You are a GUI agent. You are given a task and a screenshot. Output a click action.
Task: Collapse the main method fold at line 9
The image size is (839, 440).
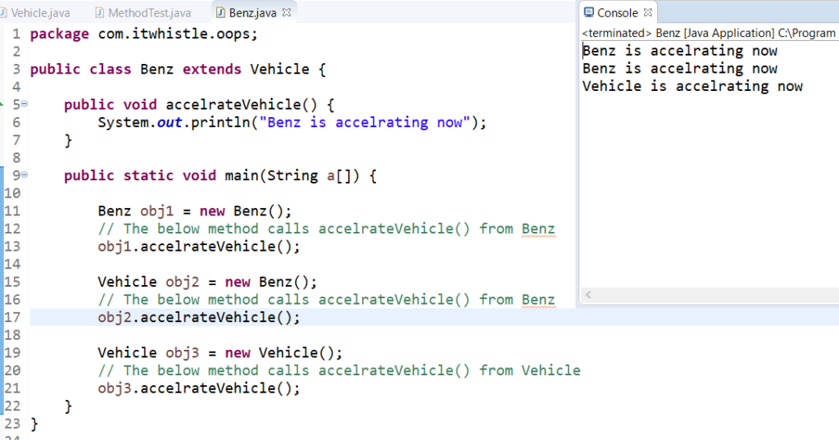click(24, 175)
